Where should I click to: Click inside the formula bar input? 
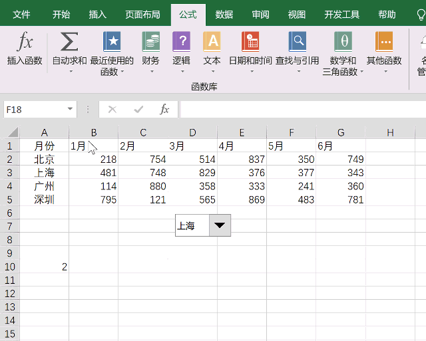click(x=304, y=109)
